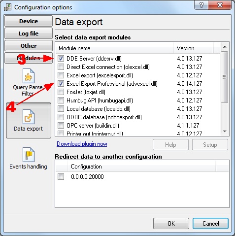Click the module list scrollbar thumb
235x236 pixels.
pos(225,77)
